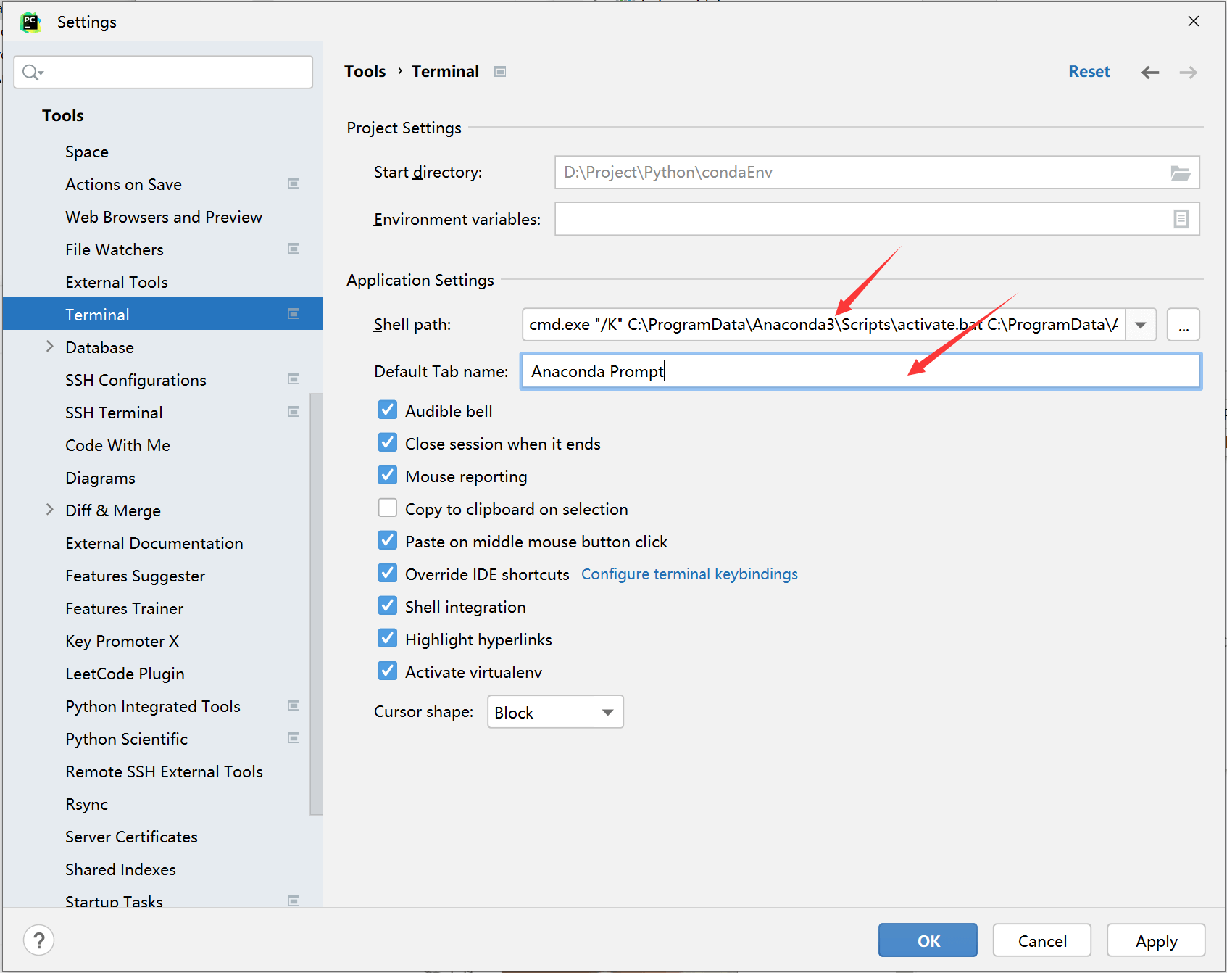Click the OK button
This screenshot has height=973, width=1227.
point(928,940)
